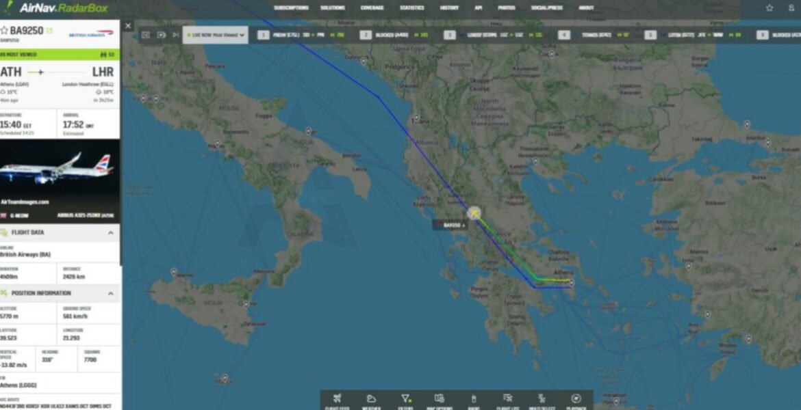801x410 pixels.
Task: Toggle the BA9250 favorite star
Action: point(4,31)
